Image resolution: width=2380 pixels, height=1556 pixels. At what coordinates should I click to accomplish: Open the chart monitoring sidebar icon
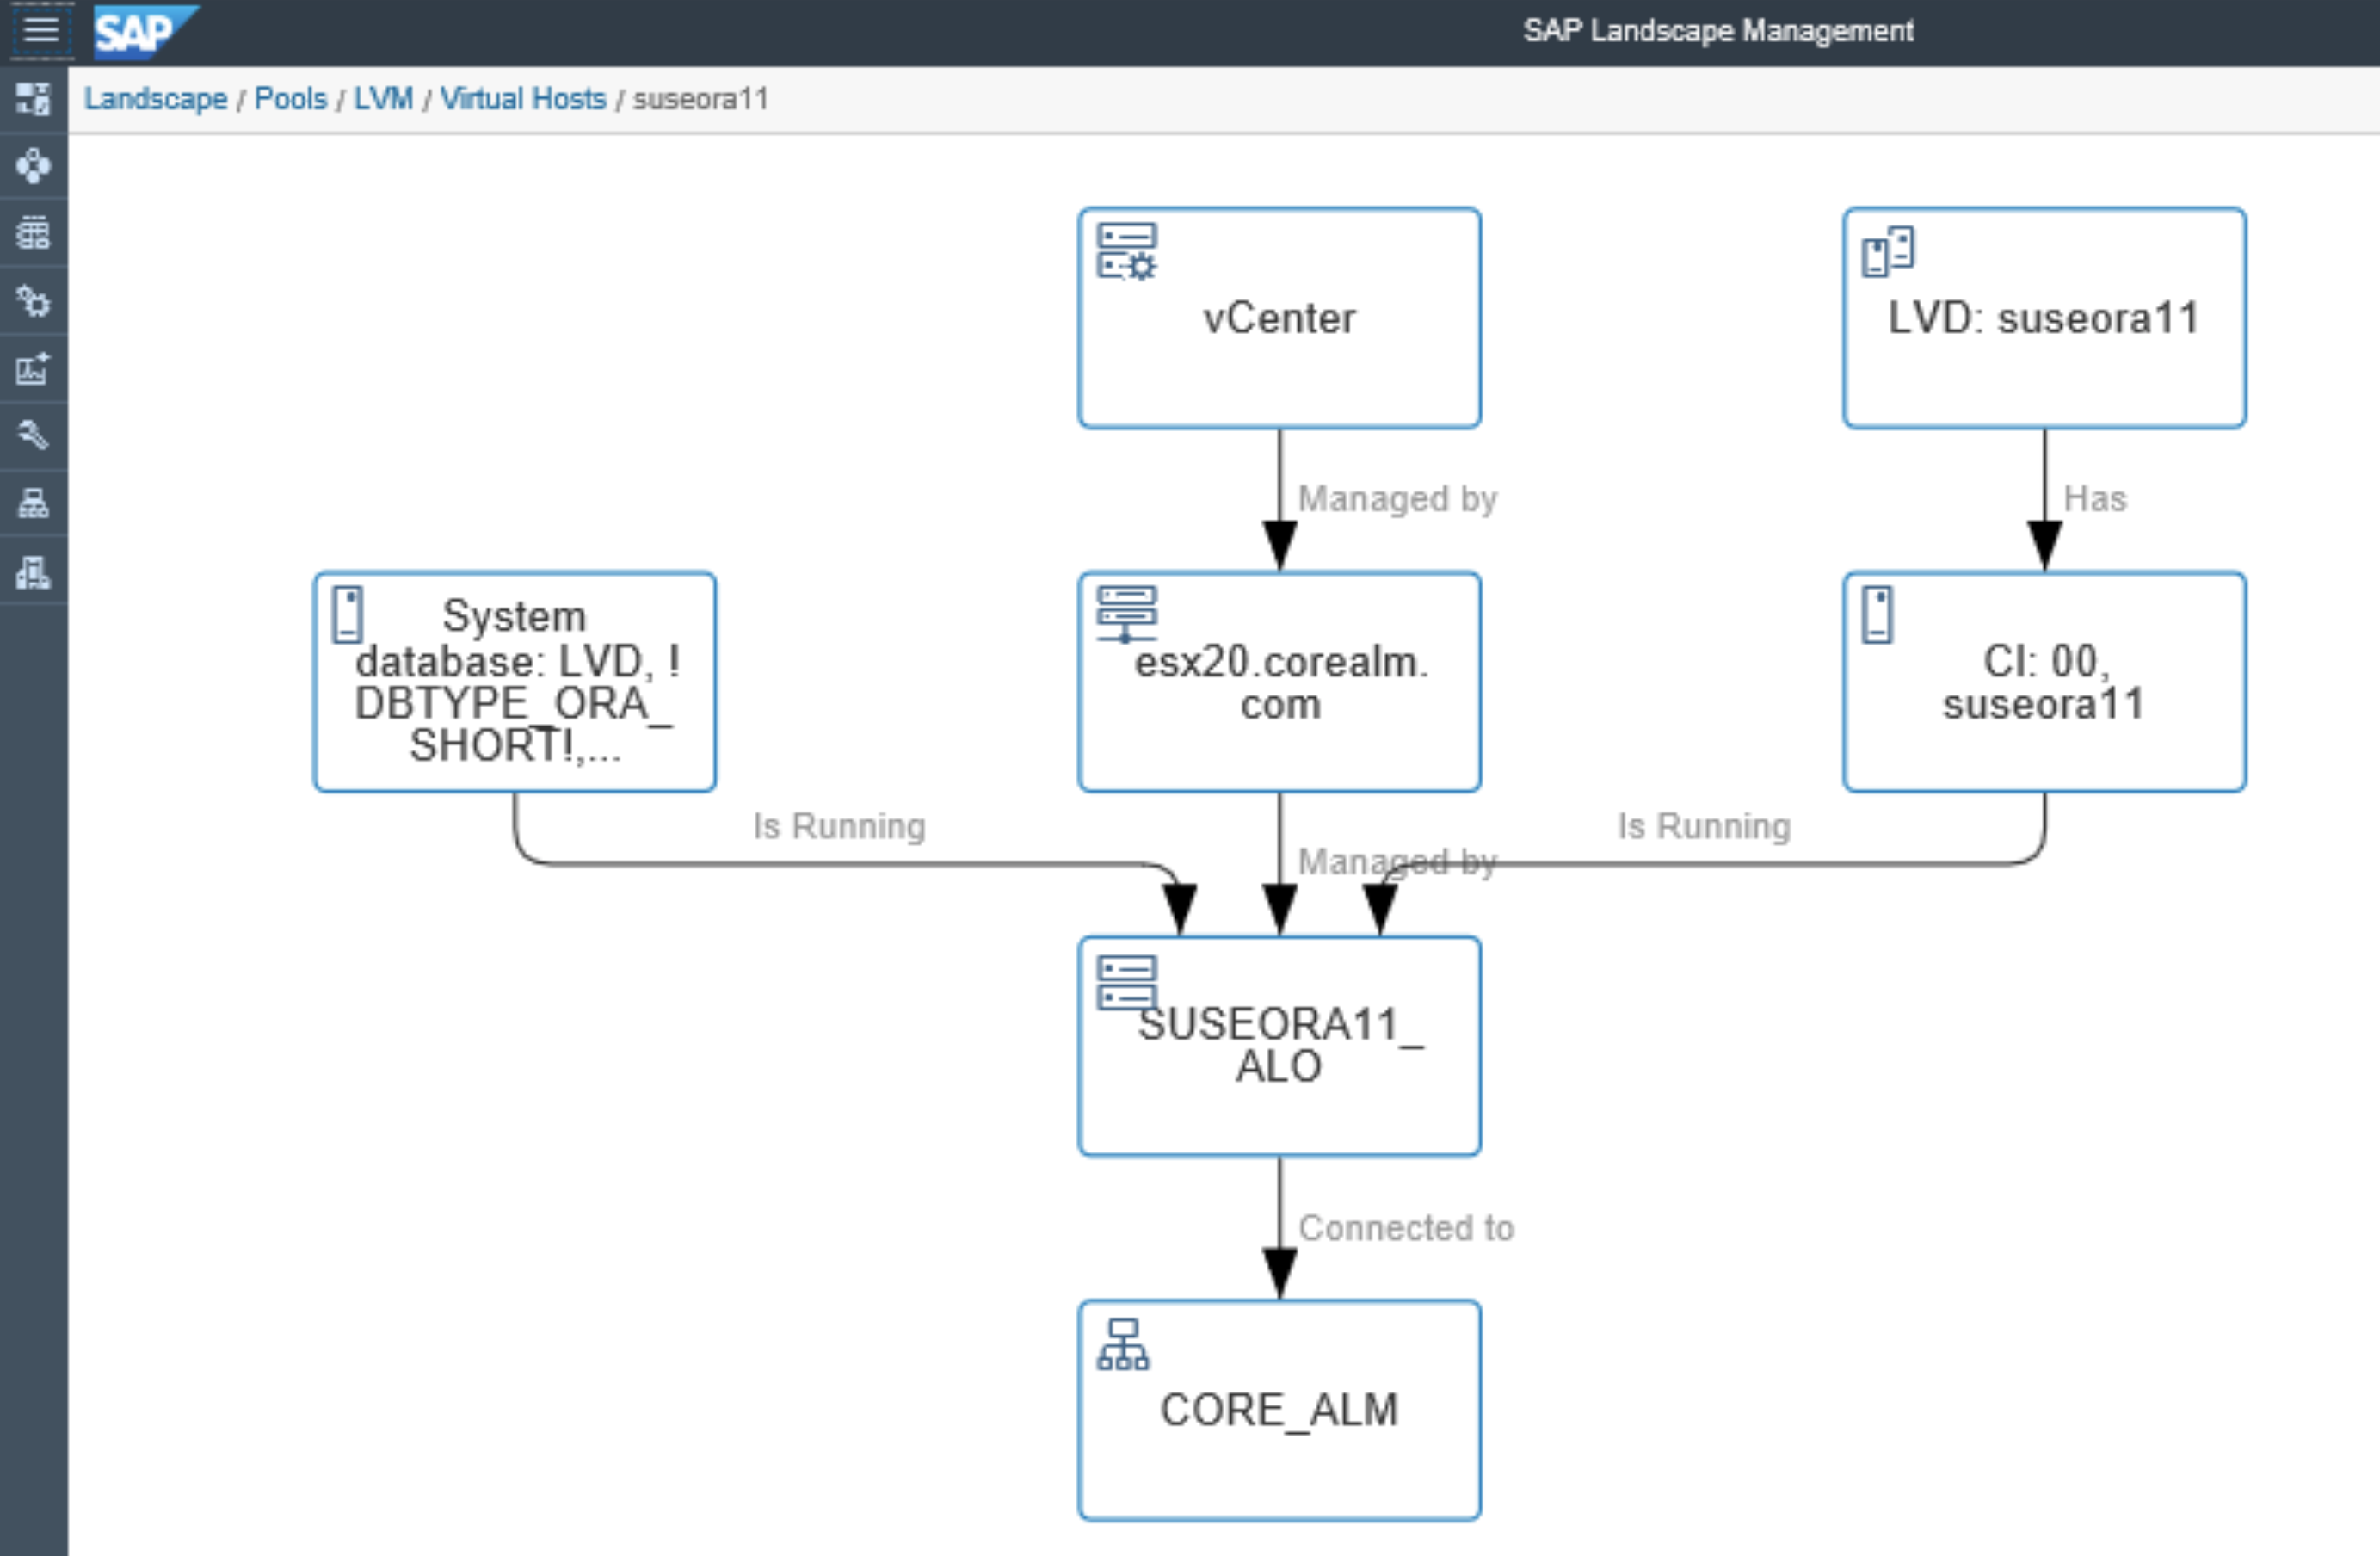33,368
